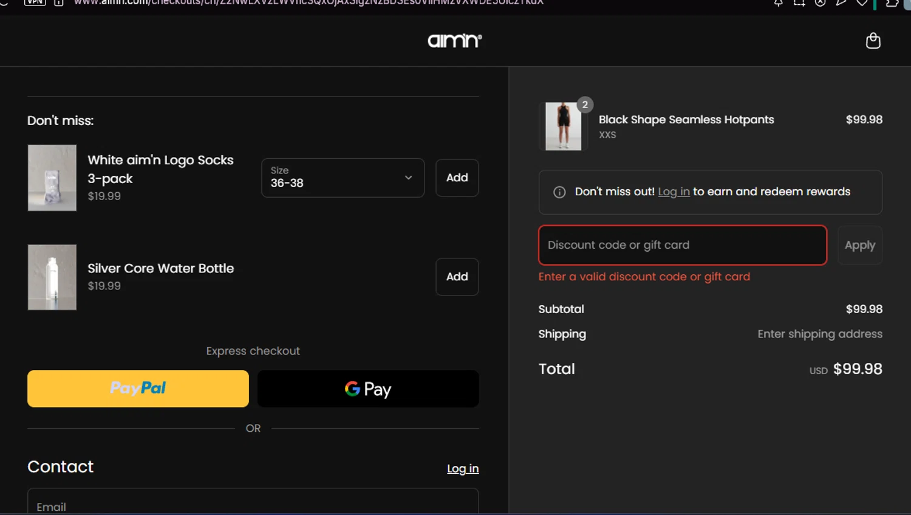911x515 pixels.
Task: Follow Log in link in rewards notice
Action: click(674, 192)
